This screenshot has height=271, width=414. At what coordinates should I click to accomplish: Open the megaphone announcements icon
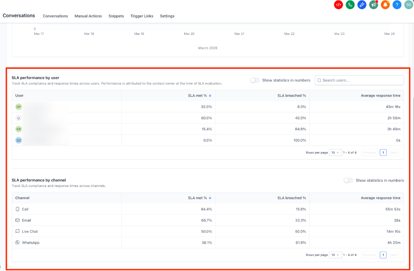373,5
